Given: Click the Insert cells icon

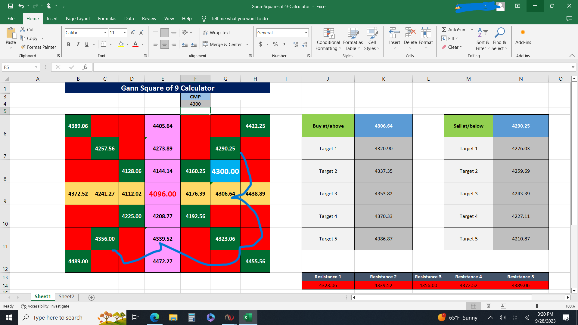Looking at the screenshot, I should [394, 33].
